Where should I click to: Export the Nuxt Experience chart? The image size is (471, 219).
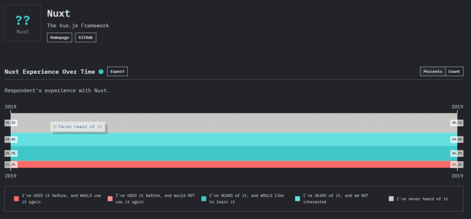[117, 72]
